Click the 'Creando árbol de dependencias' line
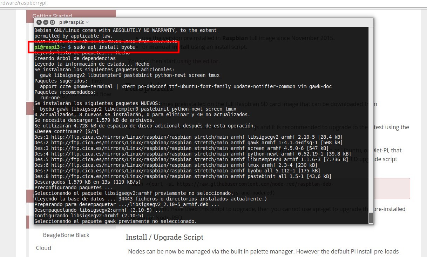This screenshot has width=427, height=257. tap(75, 58)
